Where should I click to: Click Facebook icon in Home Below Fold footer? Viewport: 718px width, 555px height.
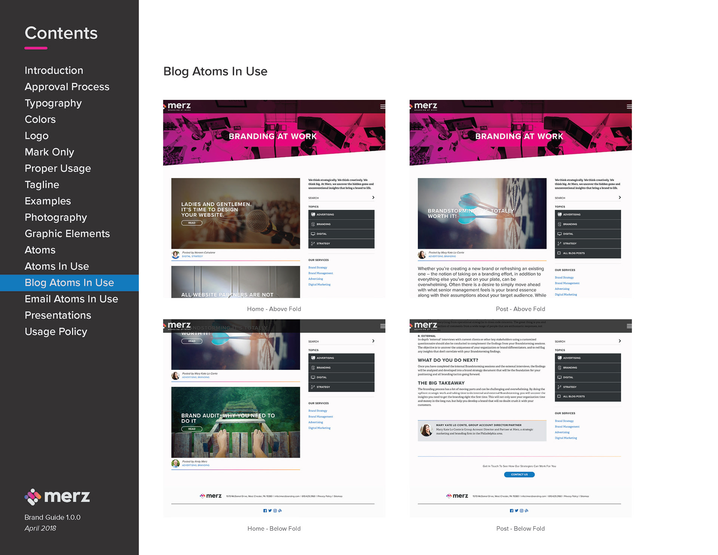[265, 510]
